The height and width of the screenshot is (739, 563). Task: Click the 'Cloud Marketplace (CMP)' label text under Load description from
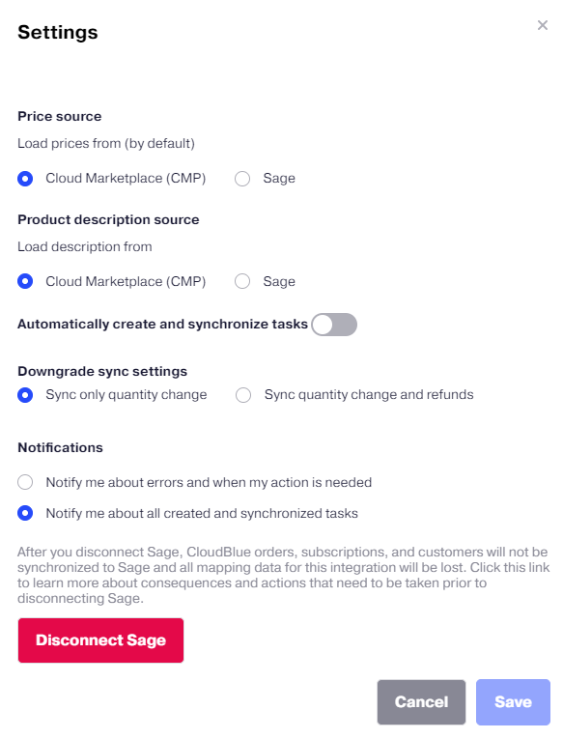126,281
